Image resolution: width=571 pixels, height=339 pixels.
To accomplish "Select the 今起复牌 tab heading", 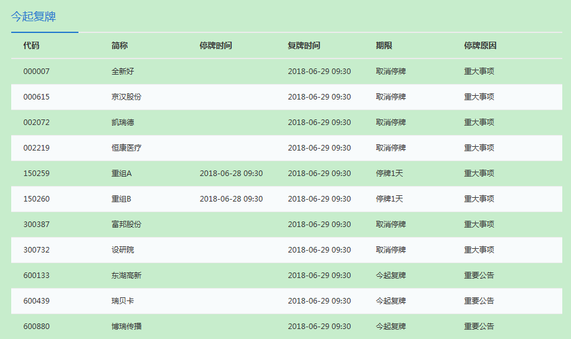I will (x=34, y=17).
